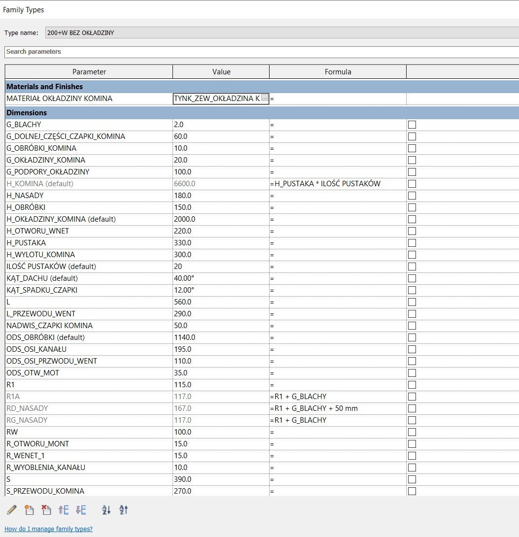Toggle the lock checkbox for G_BLACHY
The width and height of the screenshot is (519, 537).
(412, 125)
